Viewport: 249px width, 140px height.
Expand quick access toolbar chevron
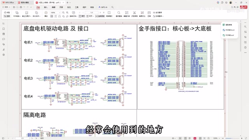click(31, 7)
